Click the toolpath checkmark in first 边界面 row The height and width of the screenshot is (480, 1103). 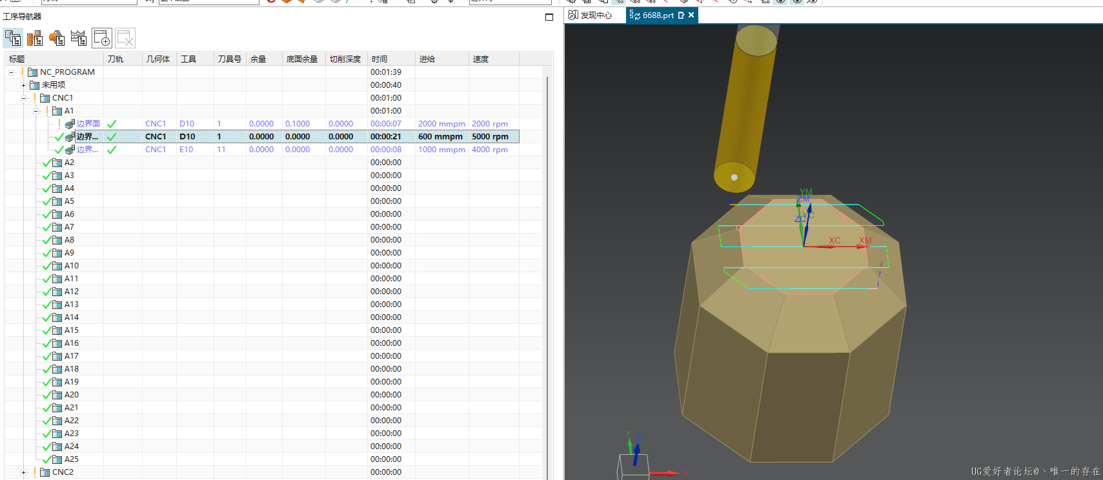[x=112, y=124]
